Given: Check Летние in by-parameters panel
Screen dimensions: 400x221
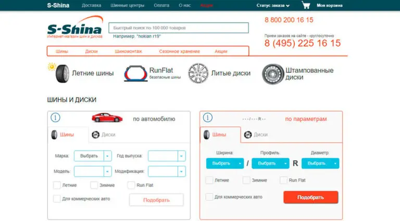Looking at the screenshot, I should (209, 180).
